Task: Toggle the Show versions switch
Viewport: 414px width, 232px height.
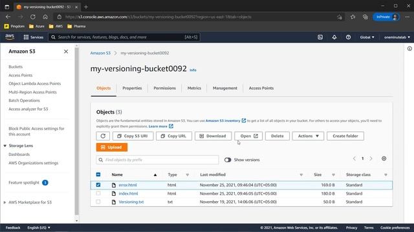Action: click(x=228, y=160)
